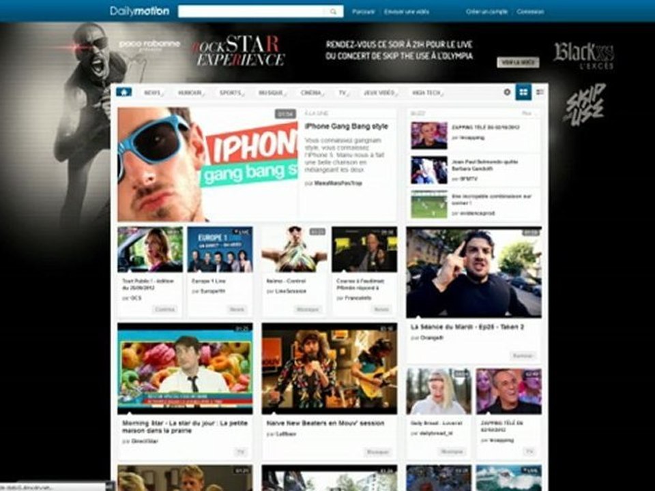655x491 pixels.
Task: Click the TV tag under Zapping Télé card
Action: (529, 451)
